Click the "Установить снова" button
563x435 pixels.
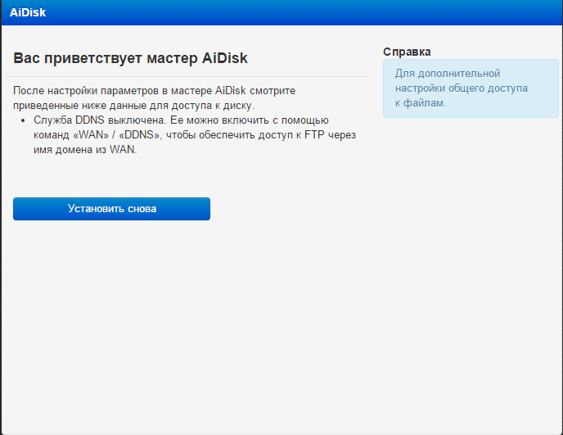[111, 209]
